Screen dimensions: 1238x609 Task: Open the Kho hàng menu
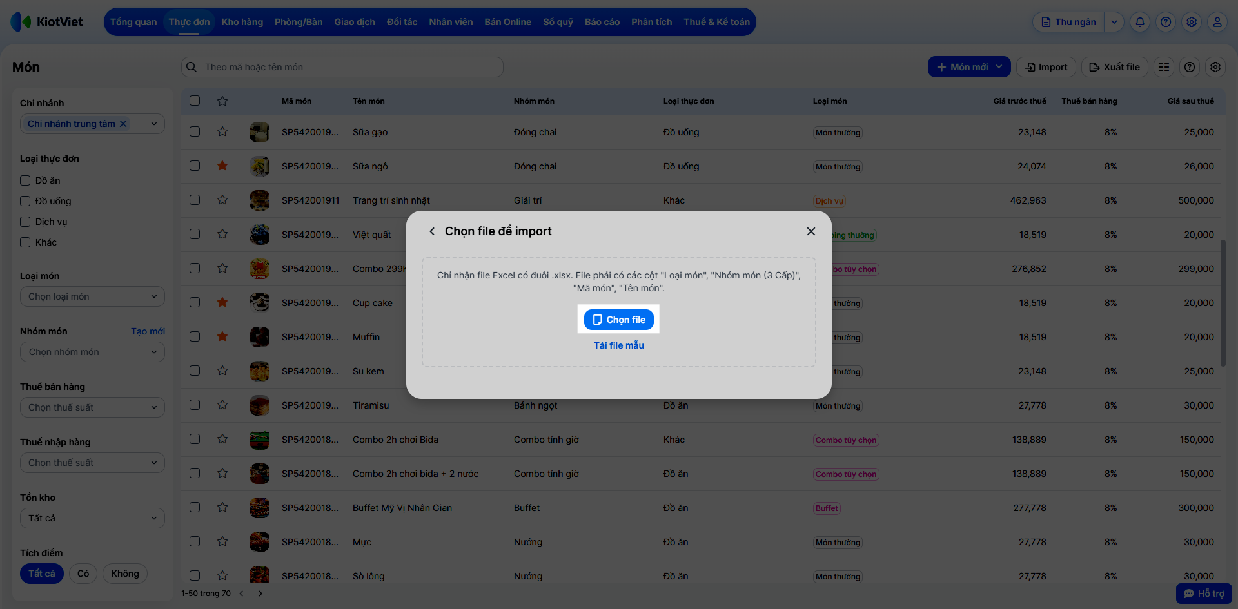tap(242, 22)
